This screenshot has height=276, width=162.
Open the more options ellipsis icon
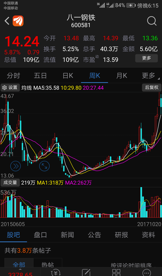click(147, 272)
